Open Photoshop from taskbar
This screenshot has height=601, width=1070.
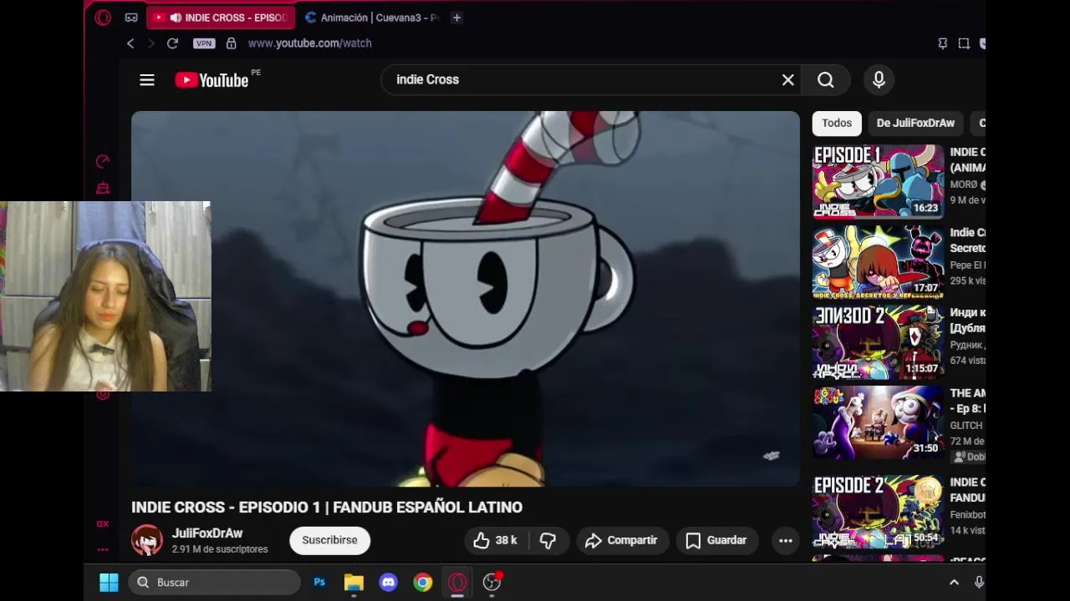tap(319, 583)
